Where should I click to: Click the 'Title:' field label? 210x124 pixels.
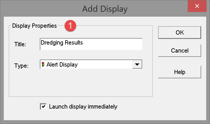[x=20, y=44]
